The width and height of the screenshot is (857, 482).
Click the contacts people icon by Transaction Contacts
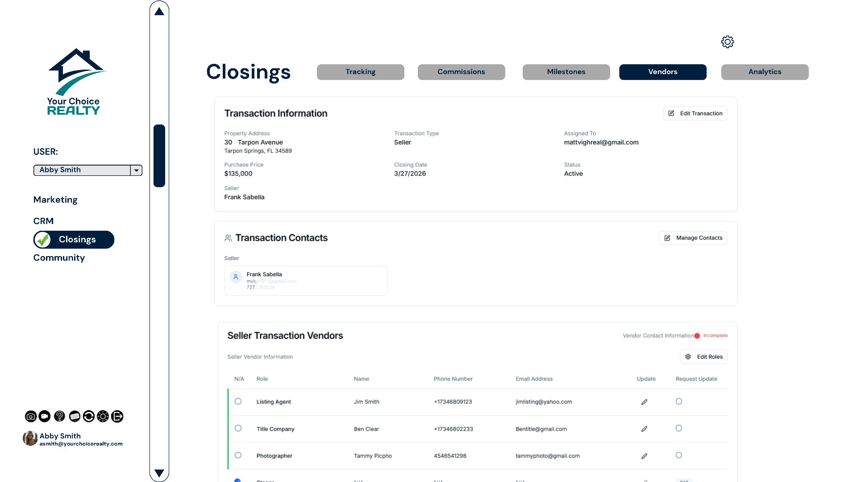[x=228, y=238]
